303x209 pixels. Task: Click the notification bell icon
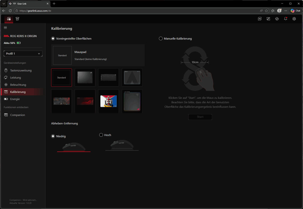pyautogui.click(x=286, y=19)
